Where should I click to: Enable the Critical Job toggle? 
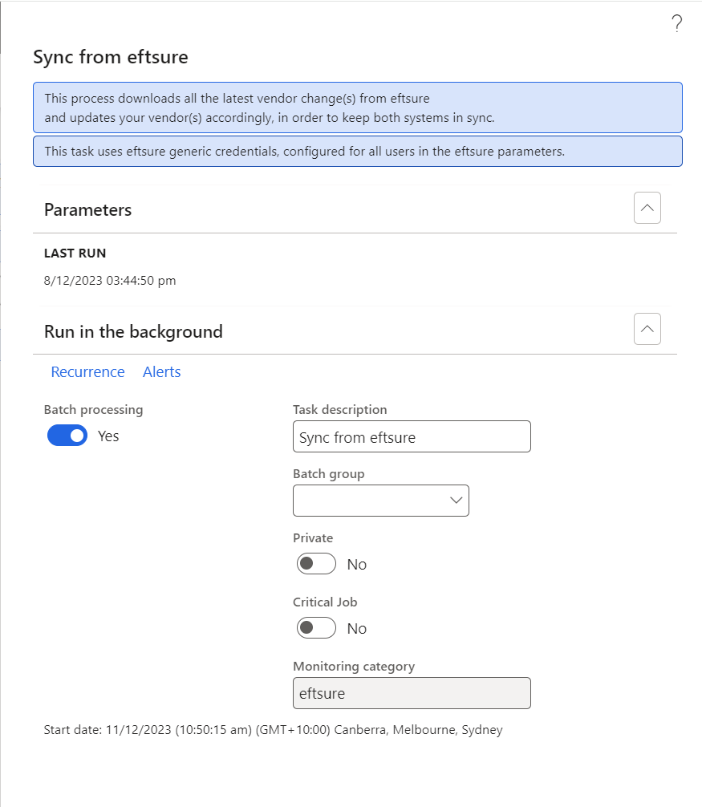(316, 628)
